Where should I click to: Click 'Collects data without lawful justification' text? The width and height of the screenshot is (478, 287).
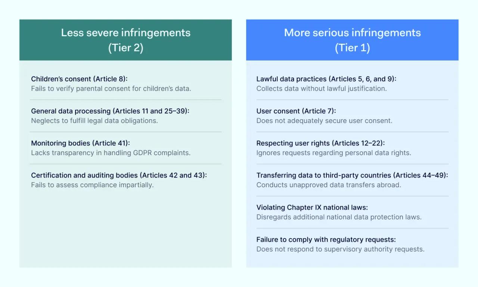coord(322,89)
